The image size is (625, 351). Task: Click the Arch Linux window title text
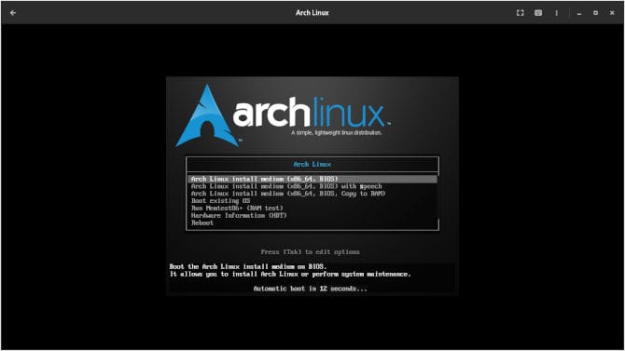pos(312,13)
